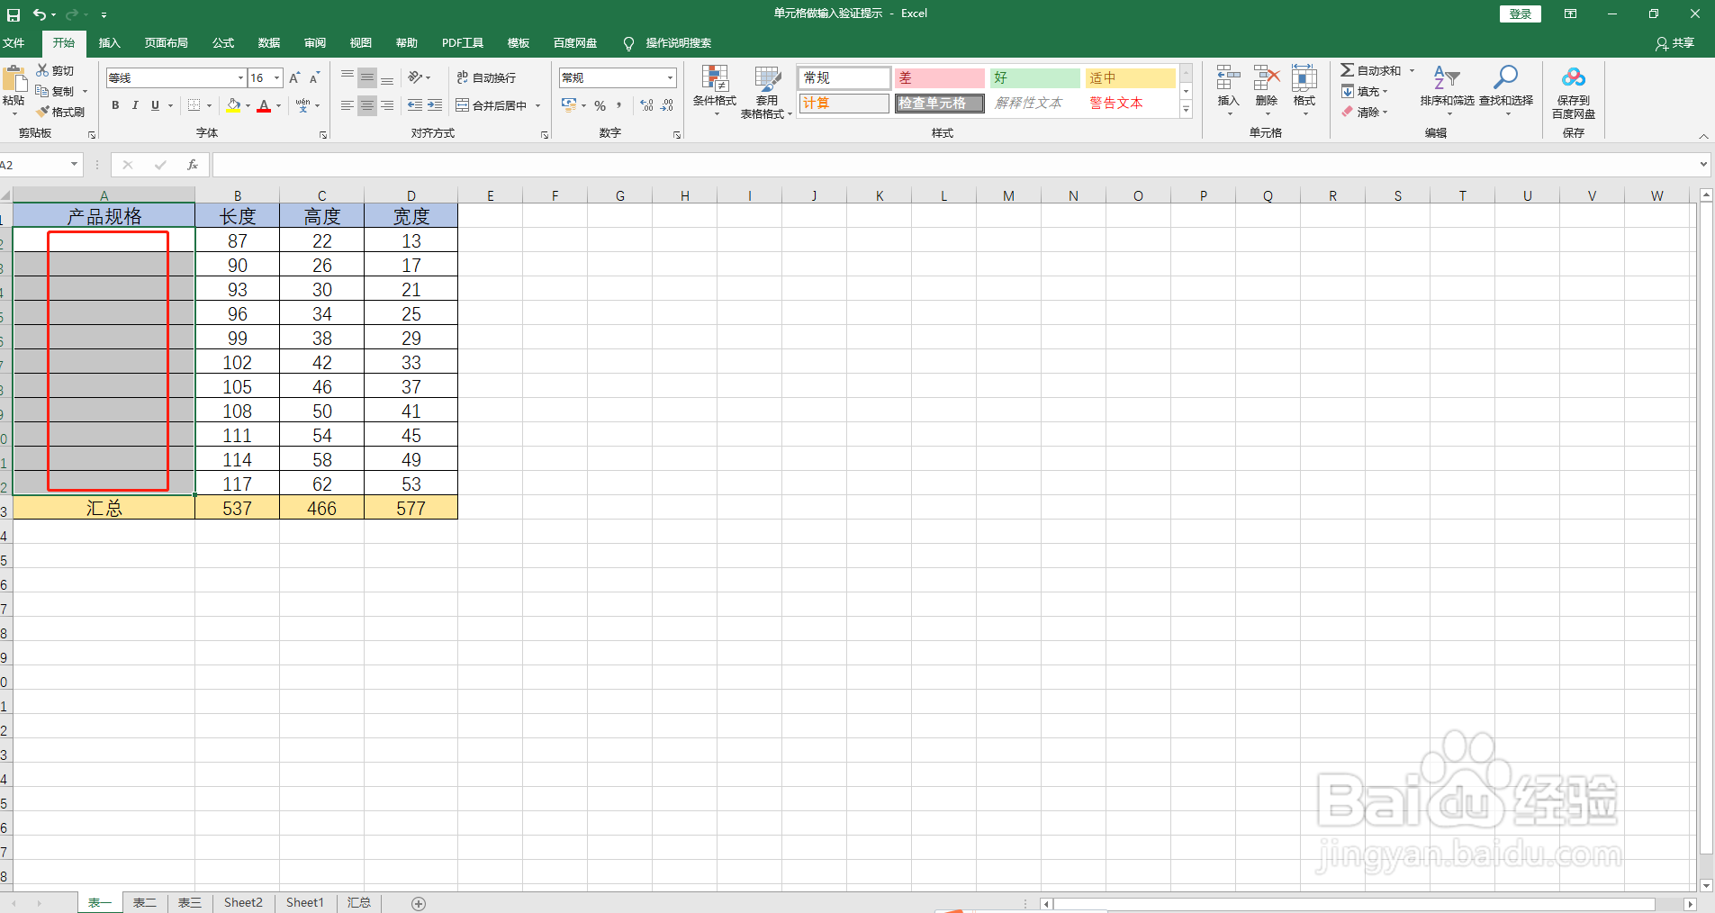The width and height of the screenshot is (1715, 913).
Task: Click the Insert Function fx button
Action: click(192, 165)
